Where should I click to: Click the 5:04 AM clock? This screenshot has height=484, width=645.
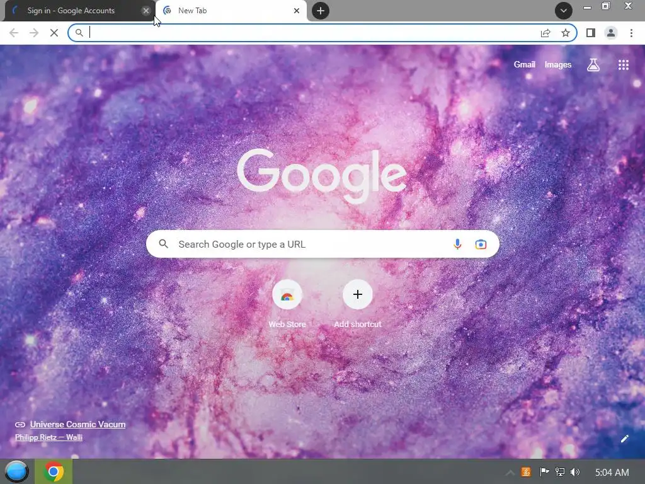[612, 473]
